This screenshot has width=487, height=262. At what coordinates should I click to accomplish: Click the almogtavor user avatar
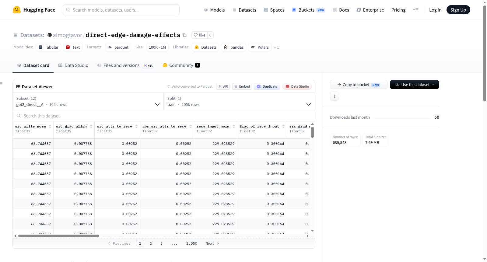tap(50, 35)
